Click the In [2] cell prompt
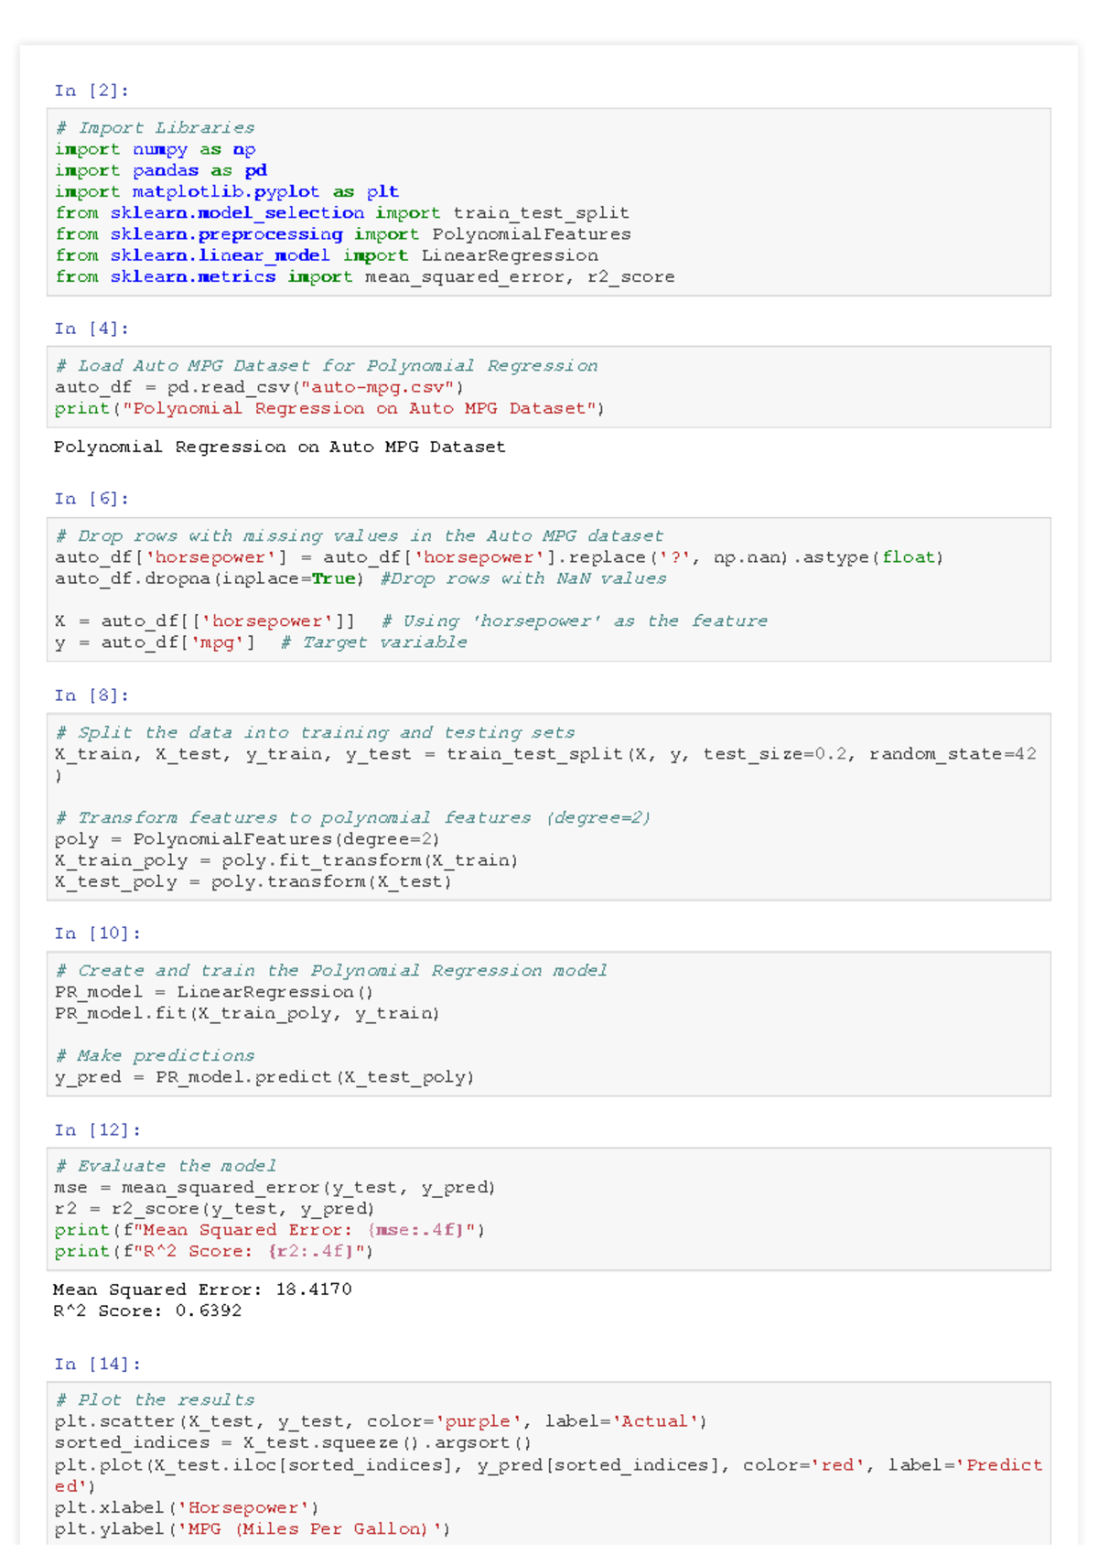Viewport: 1098px width, 1554px height. point(91,91)
